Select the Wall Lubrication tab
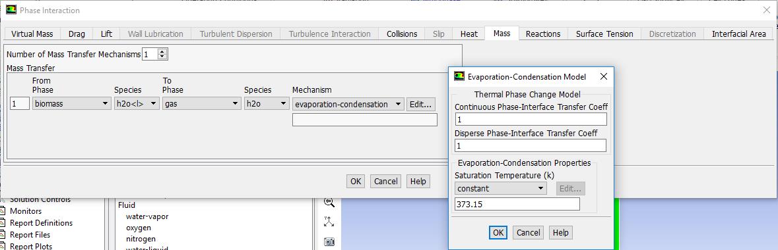The height and width of the screenshot is (250, 778). pos(155,34)
